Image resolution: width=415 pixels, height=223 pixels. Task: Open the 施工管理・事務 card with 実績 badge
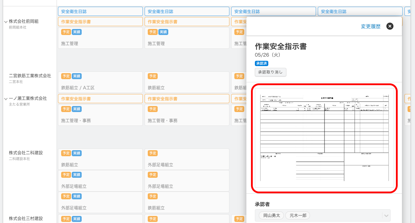[100, 115]
